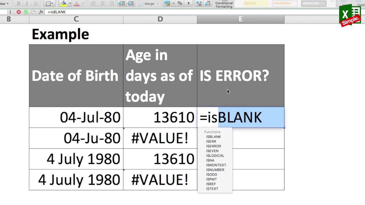The width and height of the screenshot is (365, 205).
Task: Align text left
Action: tap(93, 3)
